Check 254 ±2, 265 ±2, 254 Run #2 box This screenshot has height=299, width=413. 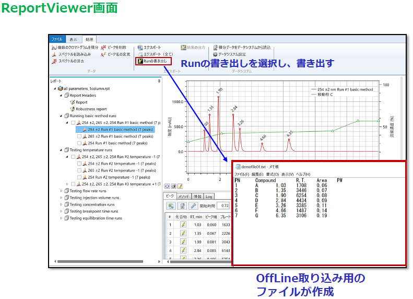click(x=73, y=157)
